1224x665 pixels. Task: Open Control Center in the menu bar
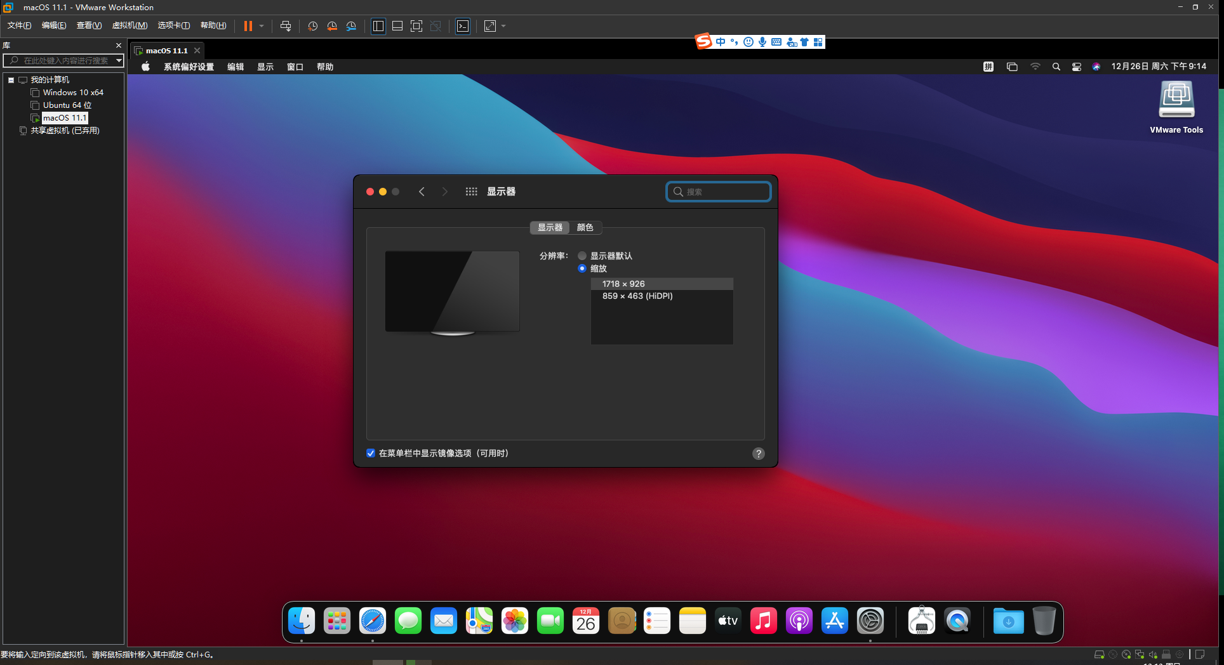pyautogui.click(x=1077, y=67)
